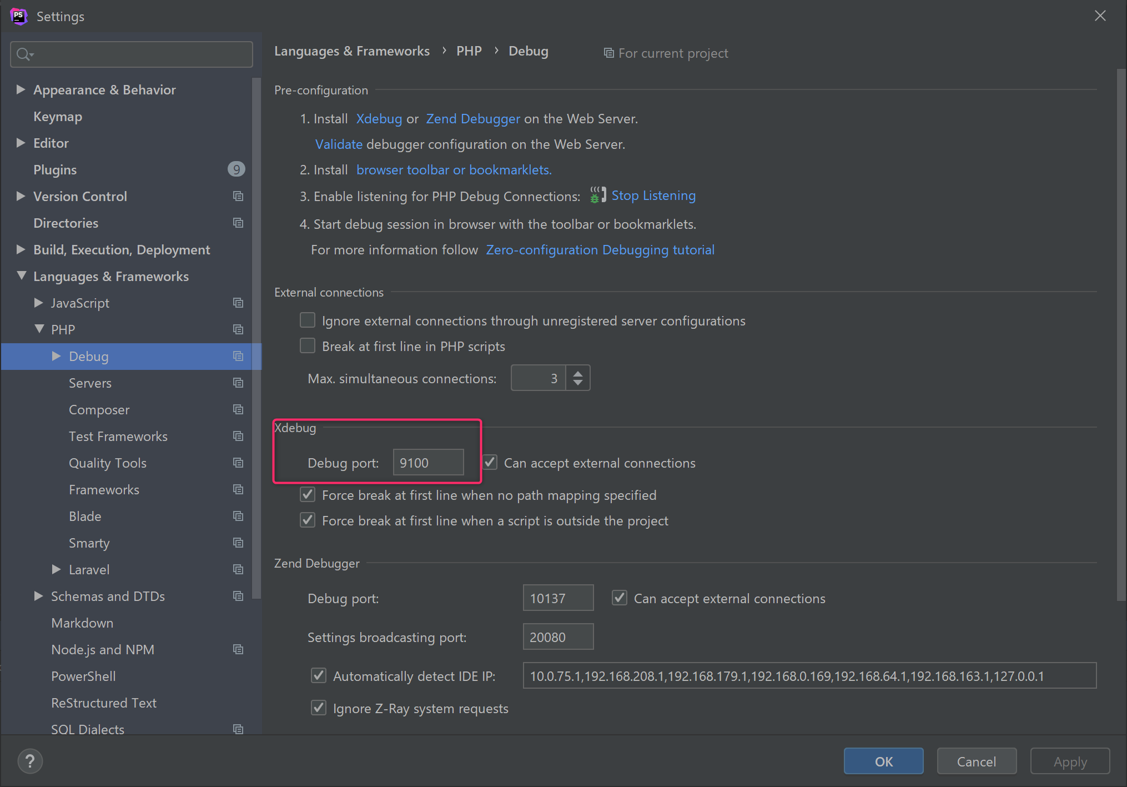Click the project-level icon beside Servers
Viewport: 1127px width, 787px height.
click(238, 383)
